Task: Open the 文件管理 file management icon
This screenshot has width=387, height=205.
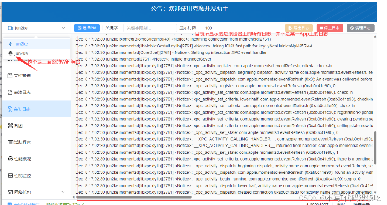Action: pos(10,76)
